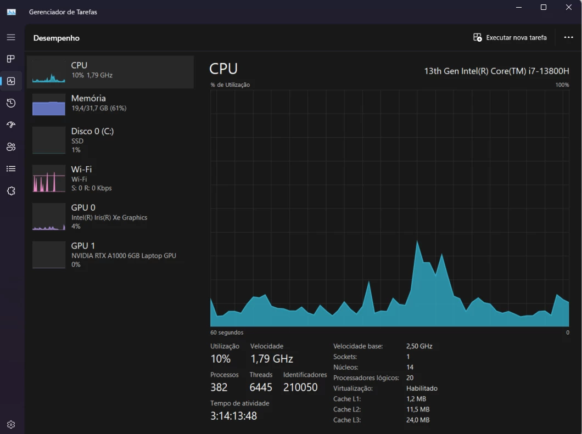The image size is (582, 434).
Task: Minimize the Gerenciador de Tarefas window
Action: tap(519, 8)
